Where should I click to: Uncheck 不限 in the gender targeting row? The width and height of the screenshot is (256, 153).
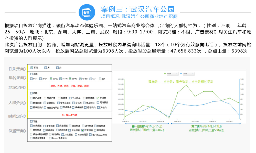tap(31, 68)
